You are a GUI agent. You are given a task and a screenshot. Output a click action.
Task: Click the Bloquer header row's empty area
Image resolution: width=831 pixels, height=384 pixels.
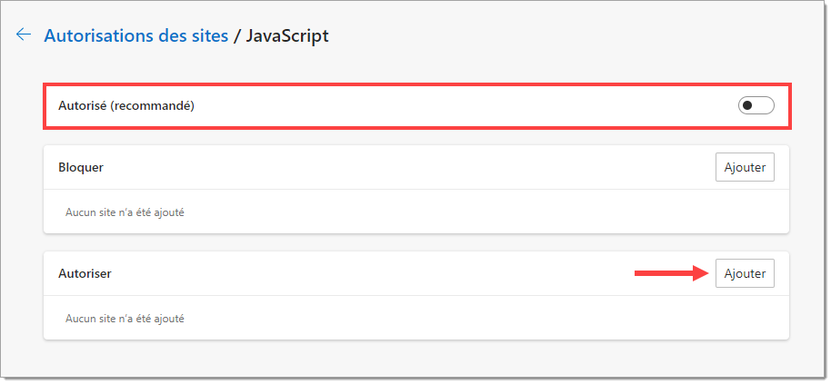[x=408, y=168]
